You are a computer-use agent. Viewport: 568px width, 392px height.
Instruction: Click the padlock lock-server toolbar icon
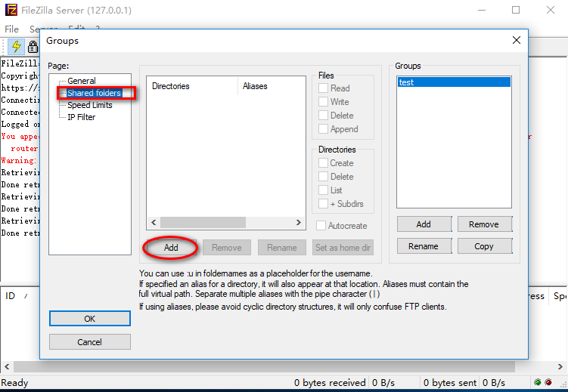(x=33, y=47)
